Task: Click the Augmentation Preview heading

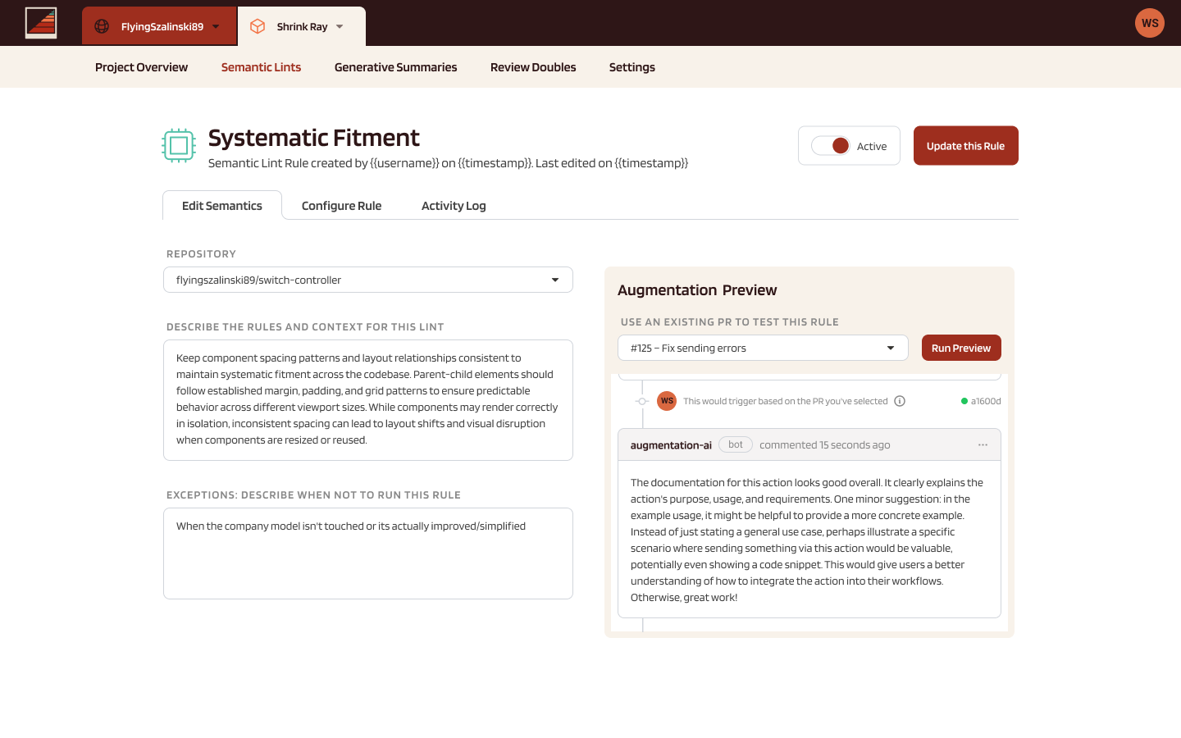Action: [697, 290]
